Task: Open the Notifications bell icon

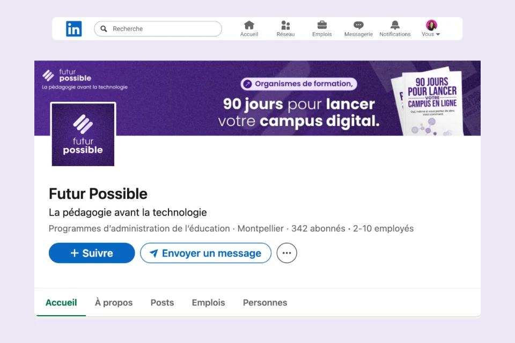Action: [395, 25]
